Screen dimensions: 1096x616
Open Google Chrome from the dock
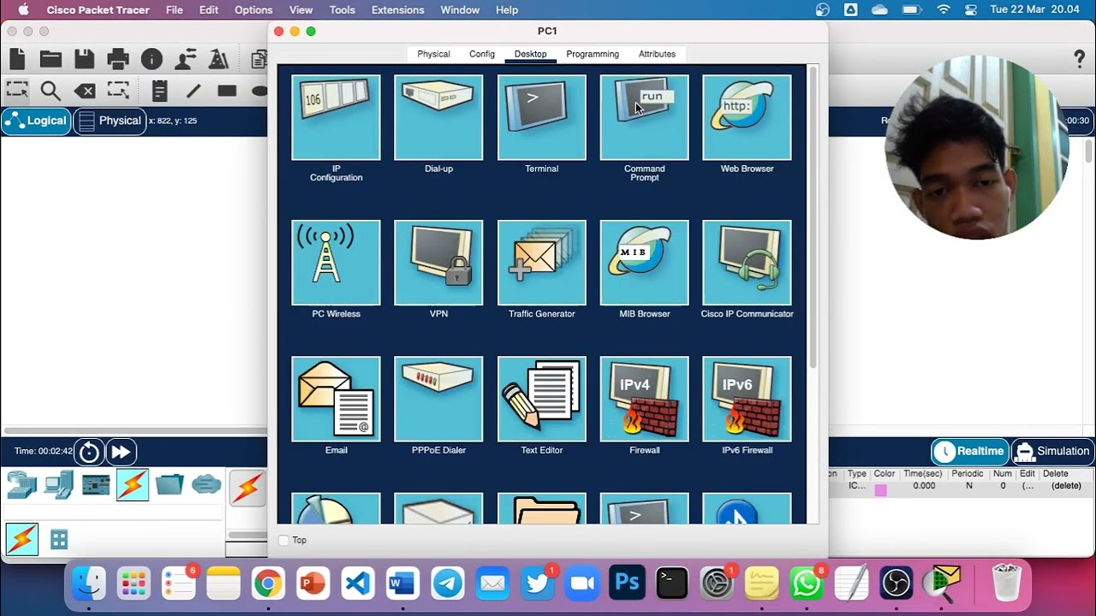pos(268,584)
